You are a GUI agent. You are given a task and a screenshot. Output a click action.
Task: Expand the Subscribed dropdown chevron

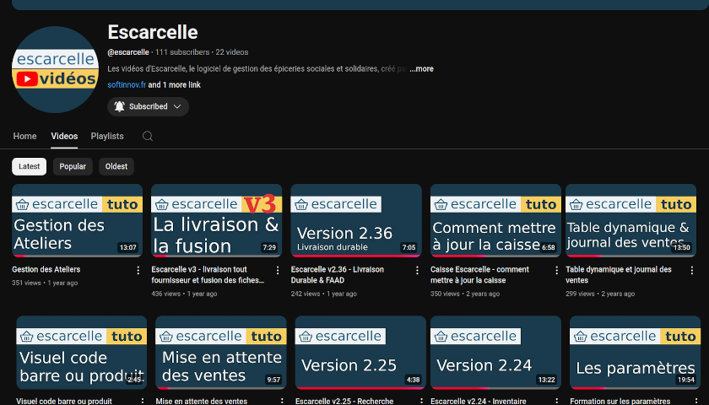coord(177,106)
